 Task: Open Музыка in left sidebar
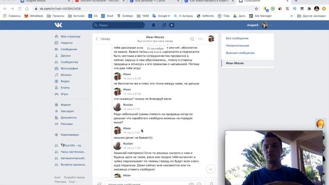[66, 75]
